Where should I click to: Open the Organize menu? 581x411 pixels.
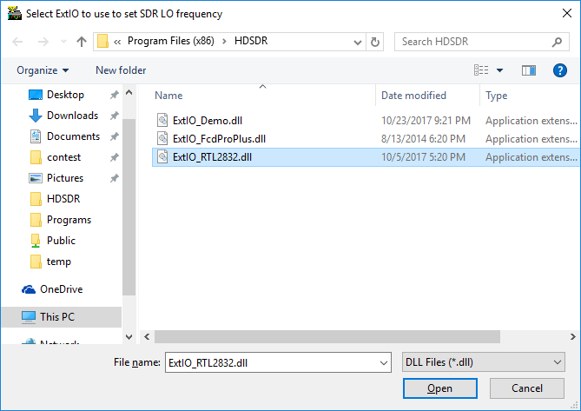click(43, 70)
